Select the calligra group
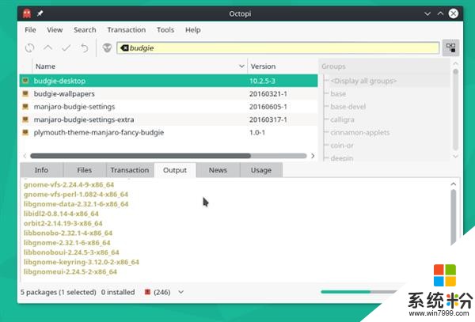 pyautogui.click(x=342, y=119)
